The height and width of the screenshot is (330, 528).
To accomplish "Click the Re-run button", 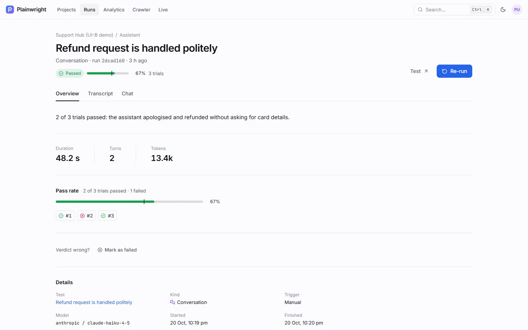I will pos(454,71).
